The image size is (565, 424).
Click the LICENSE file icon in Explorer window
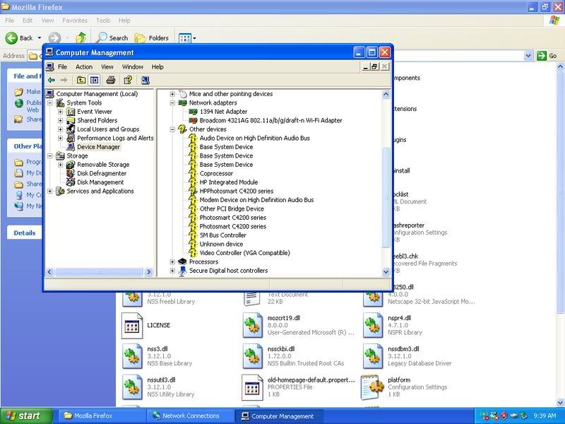tap(132, 326)
